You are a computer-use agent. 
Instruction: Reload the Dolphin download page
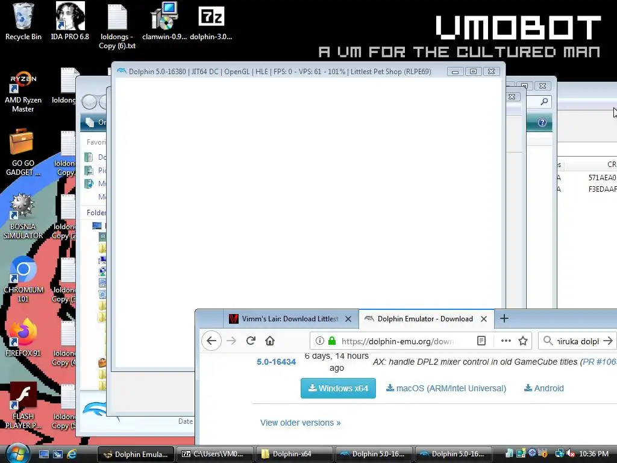[251, 341]
